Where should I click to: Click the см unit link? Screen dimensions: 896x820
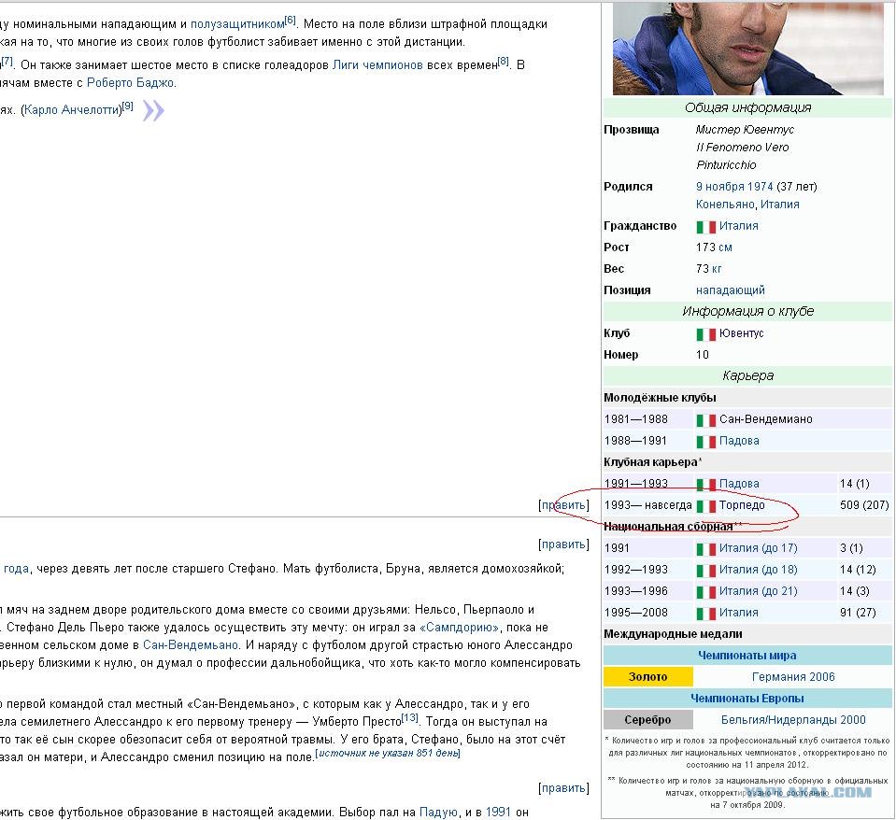coord(725,247)
